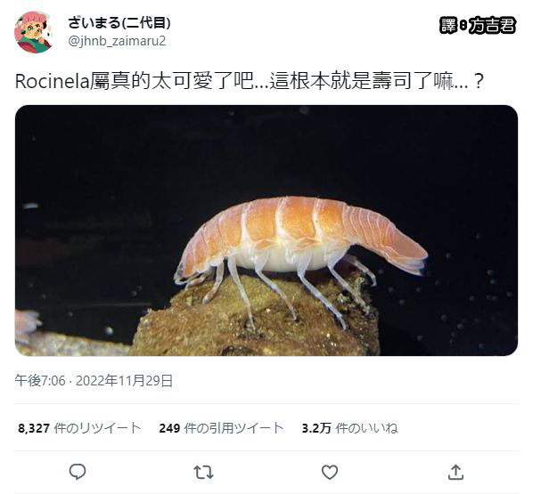Open the isopod photo in the tweet

tap(266, 231)
